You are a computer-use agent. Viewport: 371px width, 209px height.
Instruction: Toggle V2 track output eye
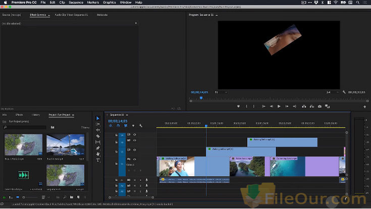click(134, 150)
